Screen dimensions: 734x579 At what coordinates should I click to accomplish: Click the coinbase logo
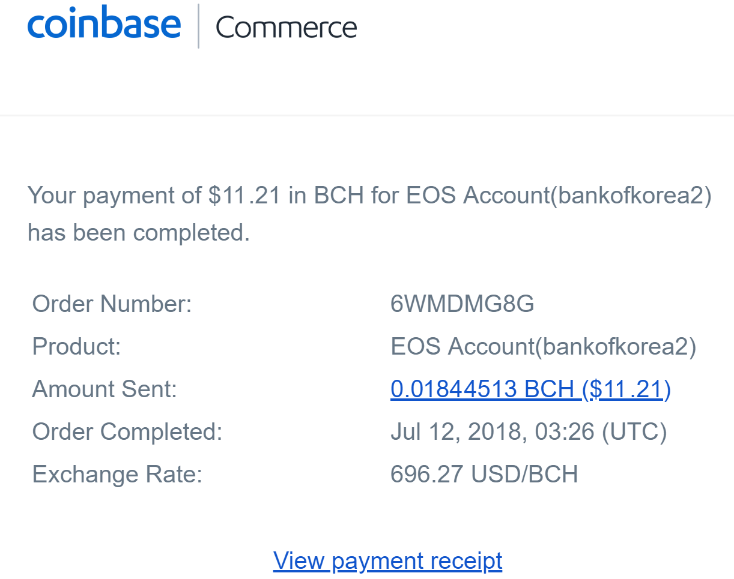(104, 25)
